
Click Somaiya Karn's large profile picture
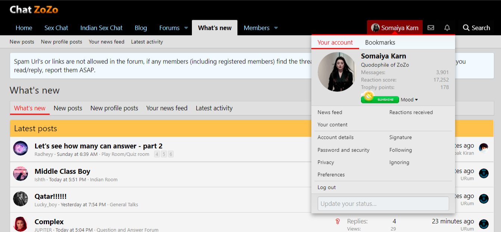337,72
